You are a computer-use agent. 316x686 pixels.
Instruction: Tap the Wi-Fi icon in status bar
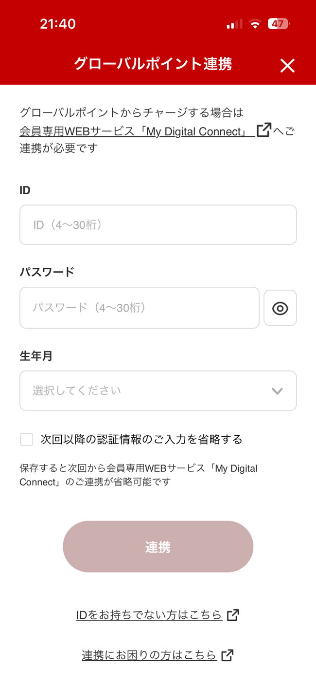coord(255,24)
